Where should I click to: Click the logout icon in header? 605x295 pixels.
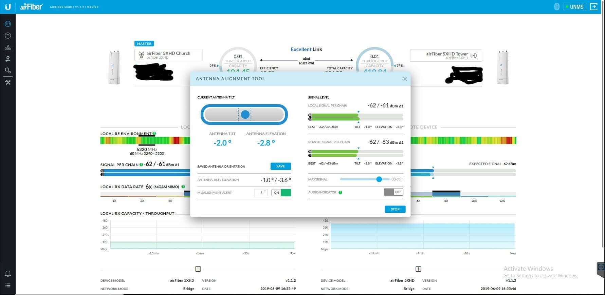(x=593, y=7)
